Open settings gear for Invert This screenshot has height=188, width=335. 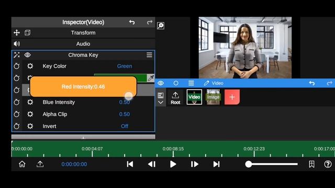(x=30, y=126)
